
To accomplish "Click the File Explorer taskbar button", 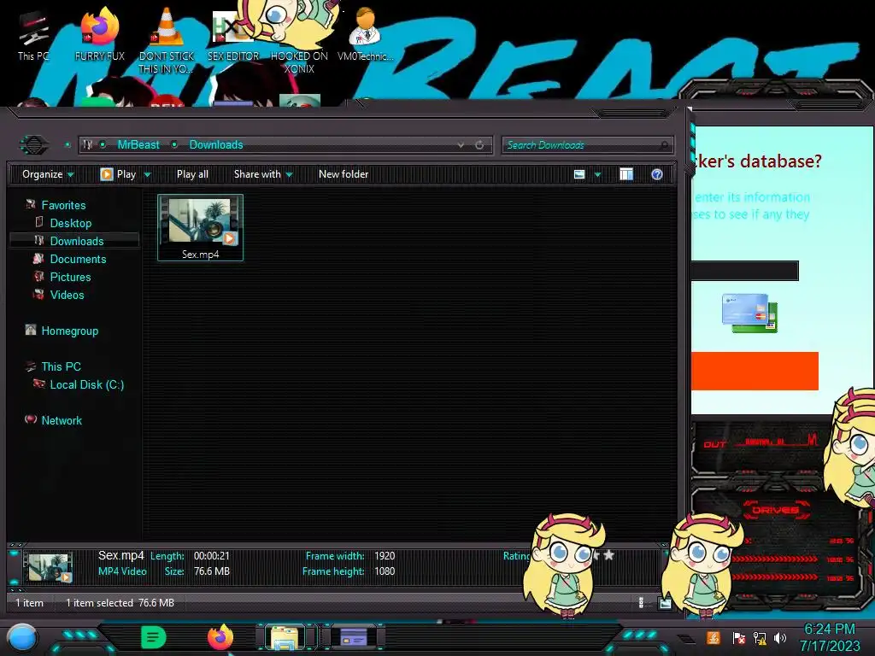I will click(285, 637).
